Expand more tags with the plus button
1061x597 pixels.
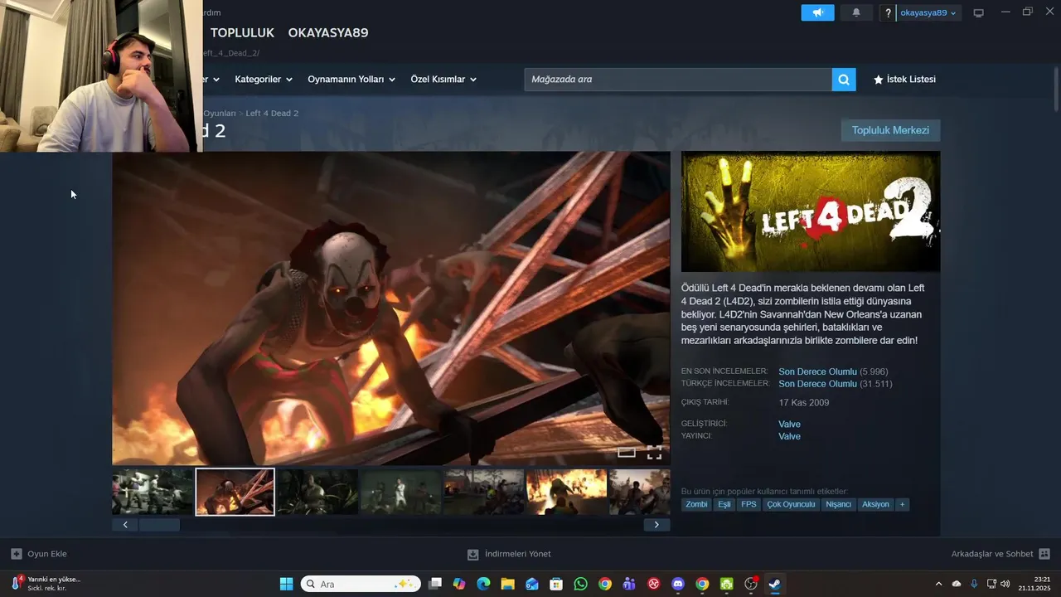[x=902, y=504]
